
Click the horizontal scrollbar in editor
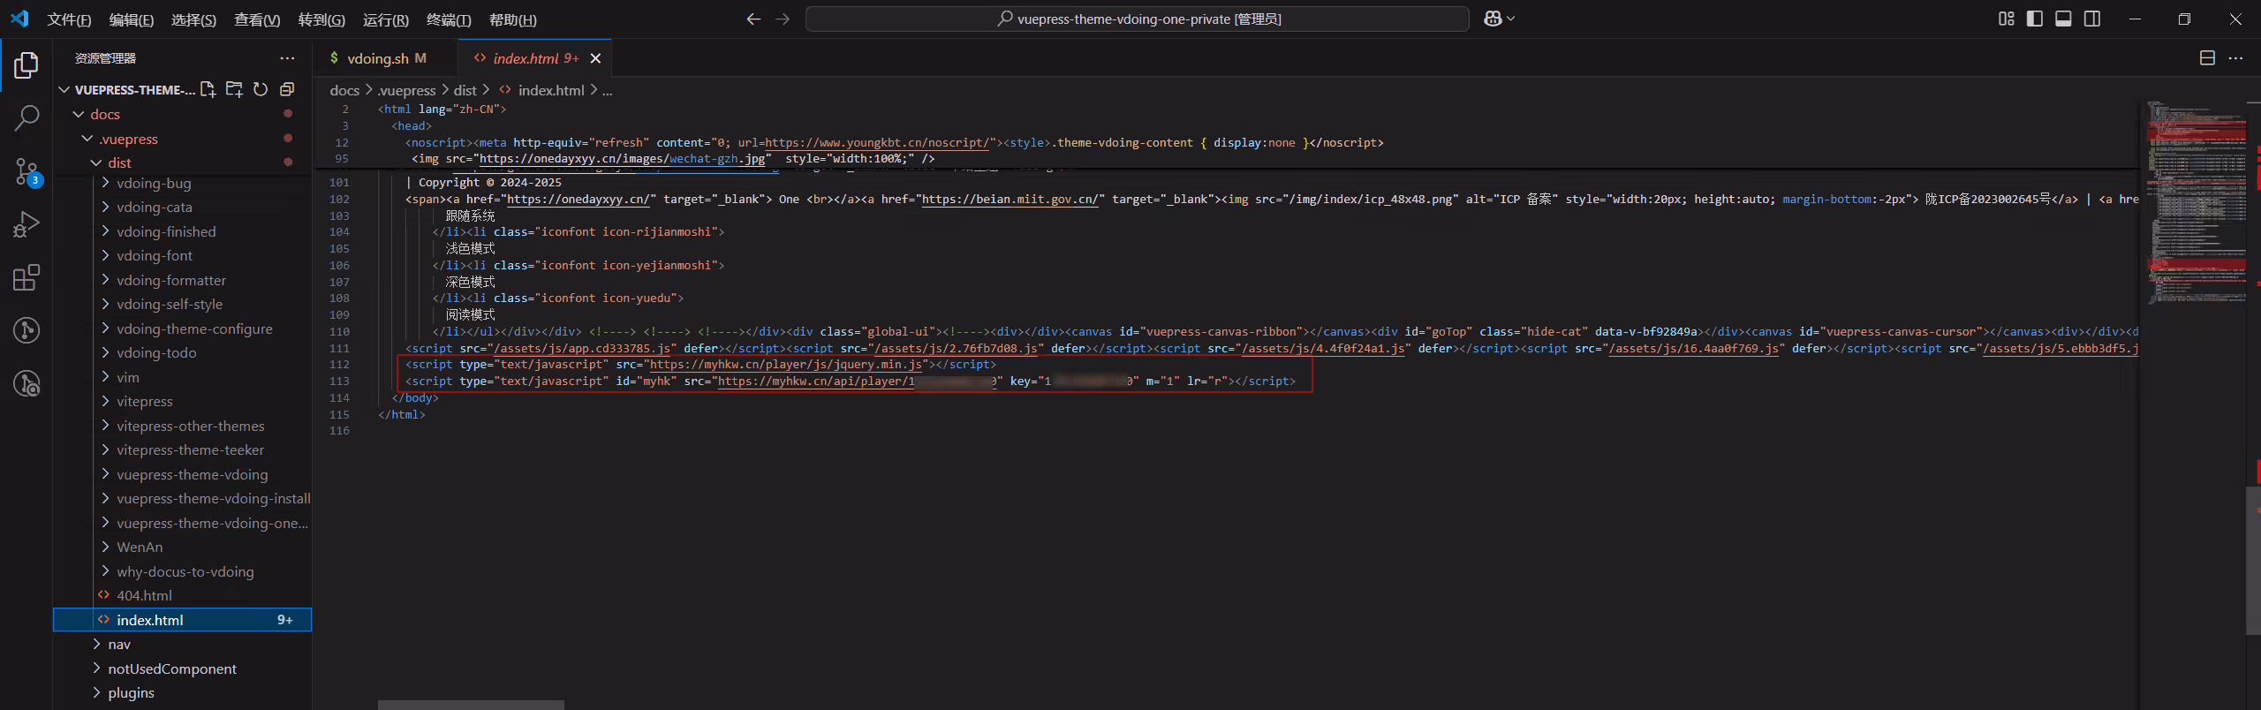point(471,705)
